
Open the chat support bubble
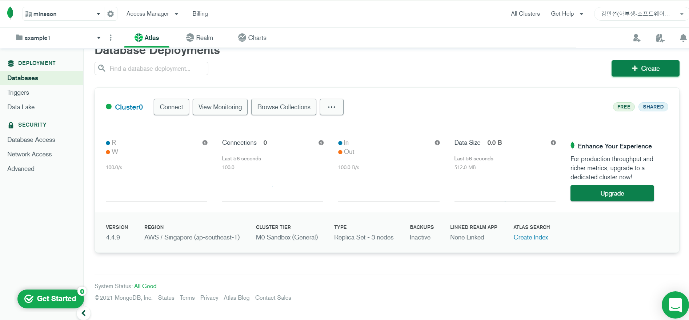675,305
